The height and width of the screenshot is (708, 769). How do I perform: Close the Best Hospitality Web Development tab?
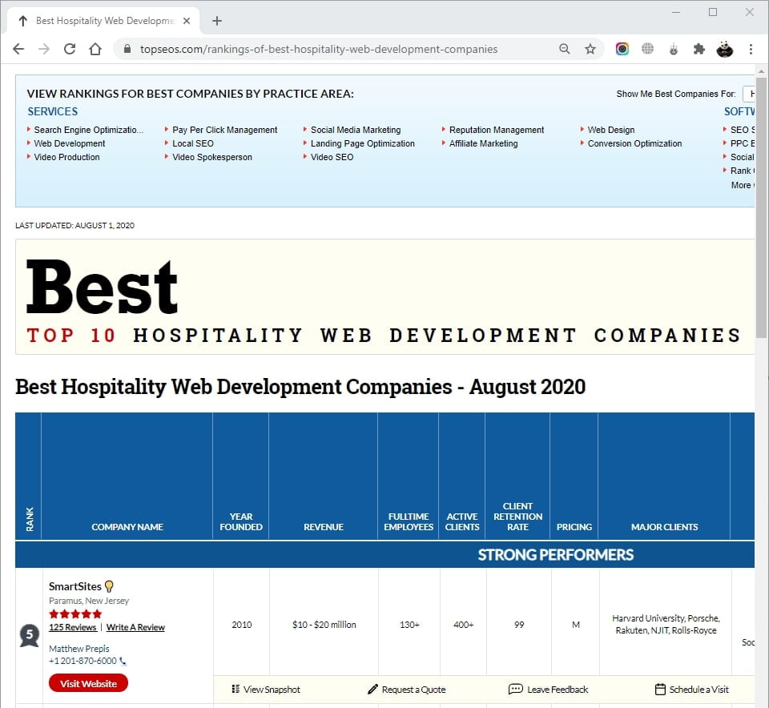pos(187,21)
